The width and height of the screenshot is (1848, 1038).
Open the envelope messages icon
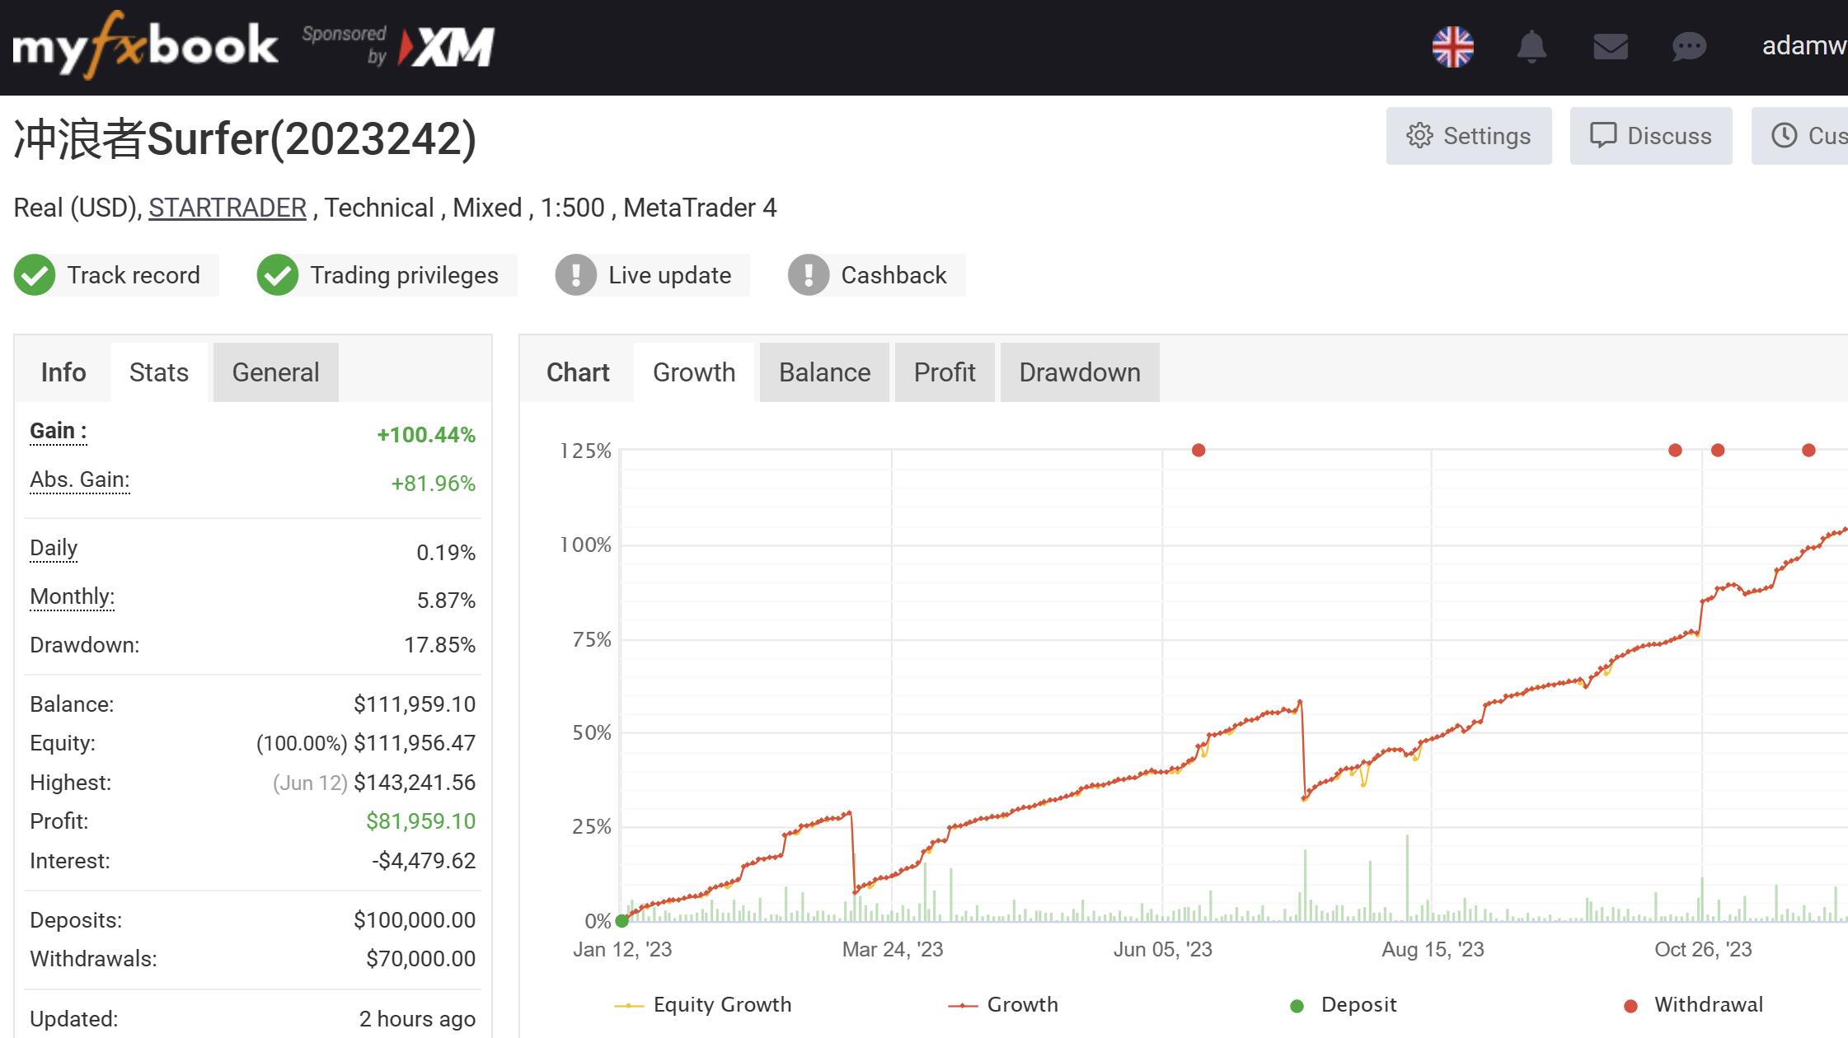tap(1610, 47)
